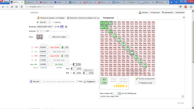
Task: Switch to the EPT browser tab
Action: [90, 2]
